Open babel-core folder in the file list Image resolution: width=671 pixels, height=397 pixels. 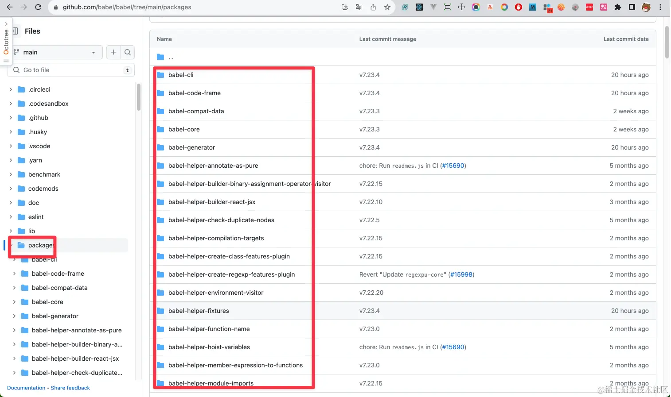(184, 129)
